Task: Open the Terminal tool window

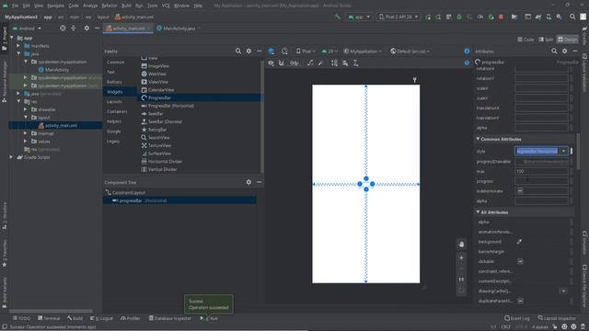Action: point(49,318)
